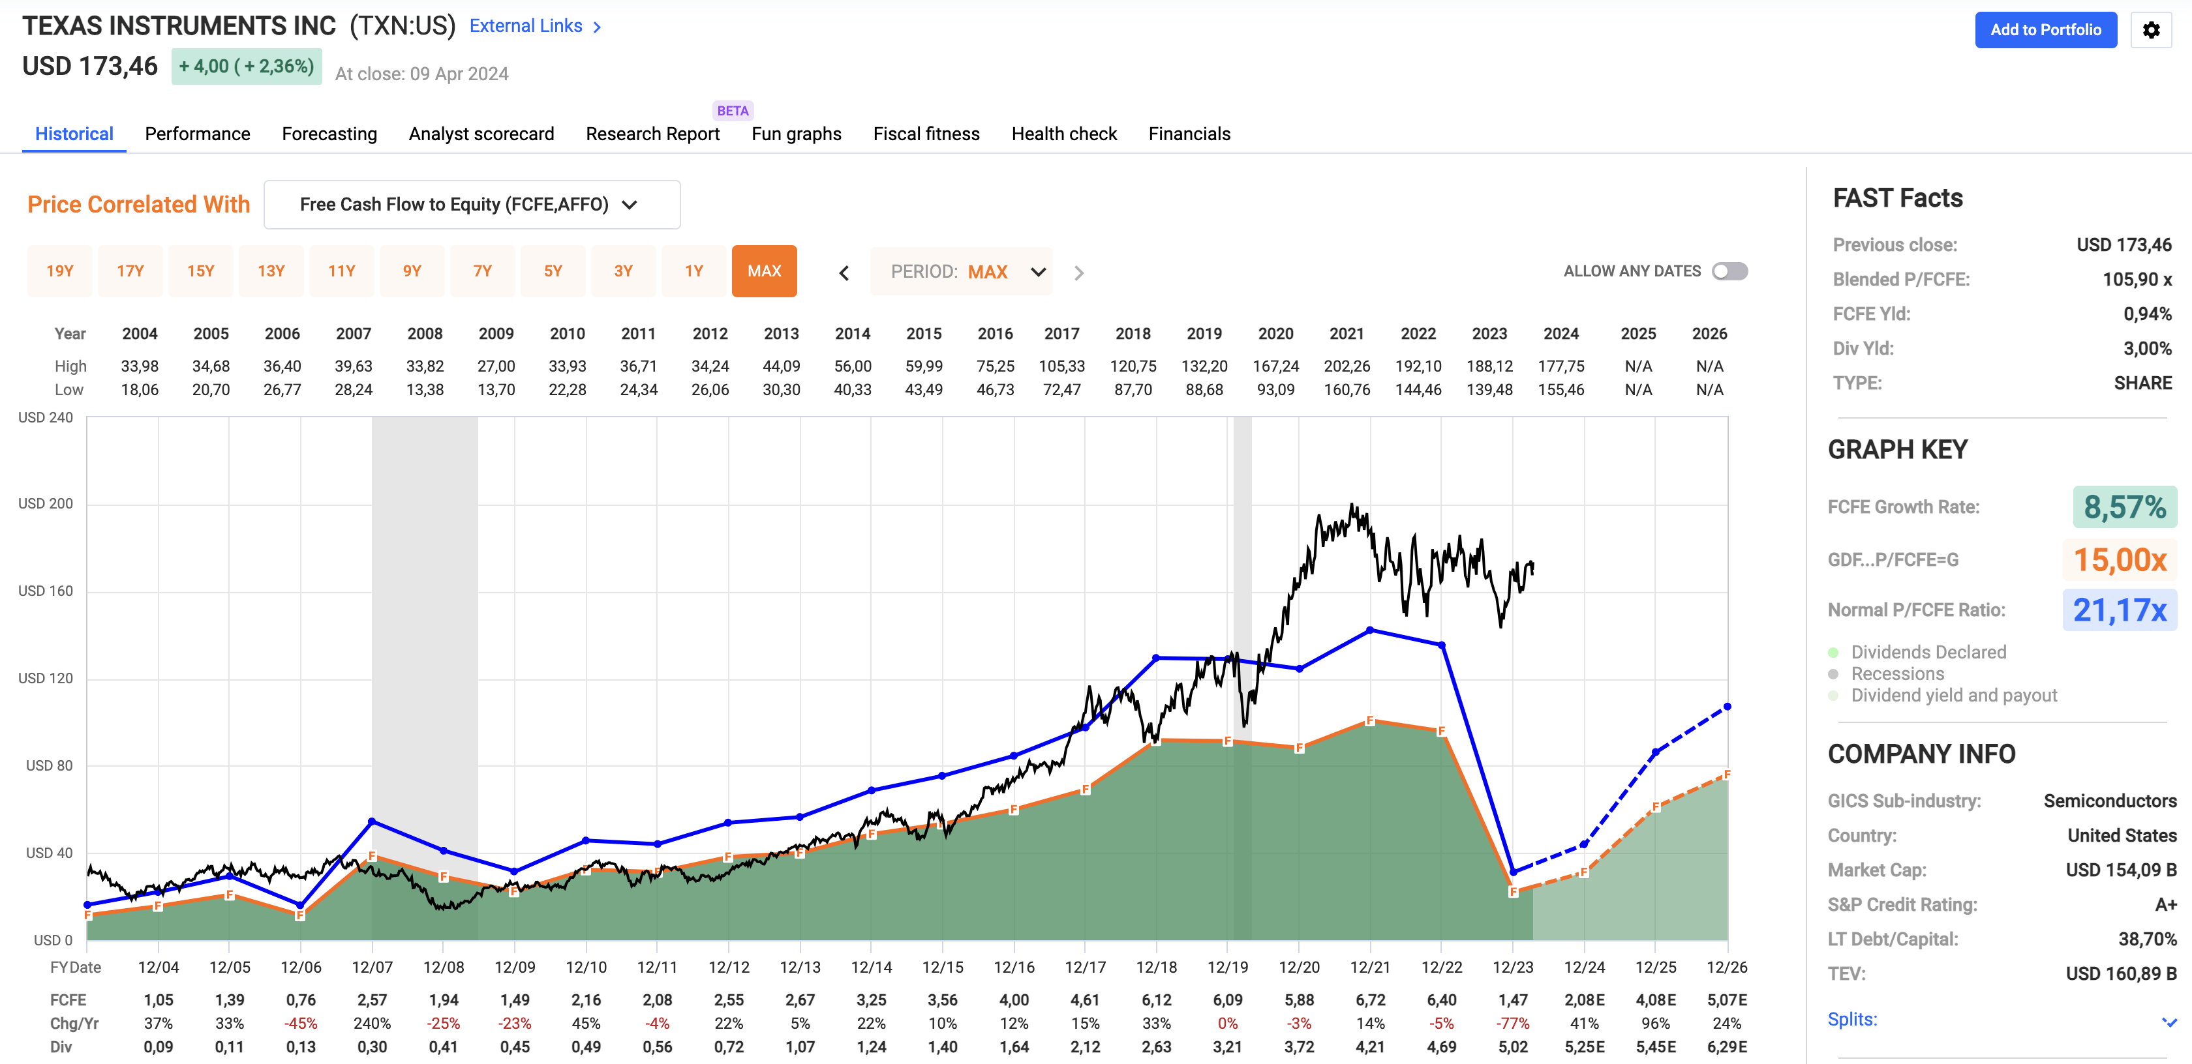
Task: Open the Fiscal fitness tab
Action: point(926,134)
